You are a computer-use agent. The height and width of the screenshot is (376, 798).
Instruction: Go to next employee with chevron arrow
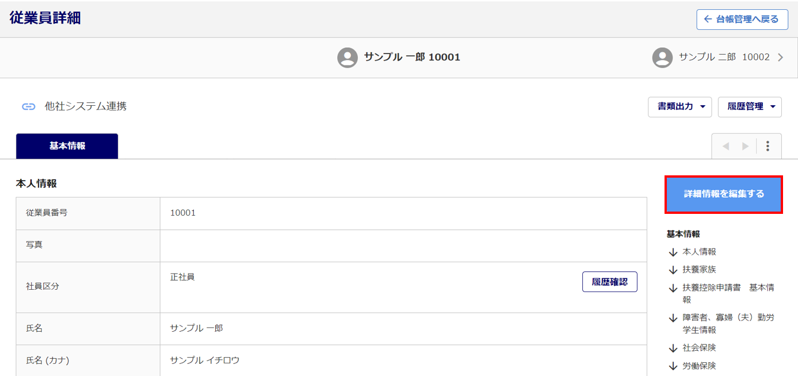tap(781, 57)
